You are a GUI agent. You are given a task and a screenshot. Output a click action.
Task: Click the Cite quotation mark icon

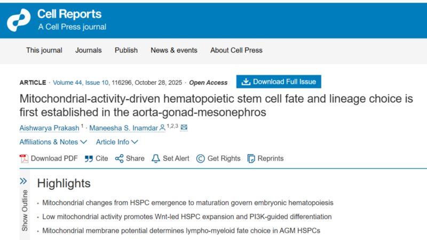[x=89, y=158]
